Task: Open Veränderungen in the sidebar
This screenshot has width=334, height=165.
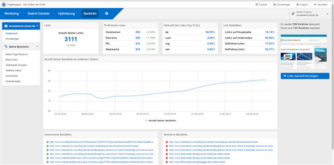Action: [13, 81]
